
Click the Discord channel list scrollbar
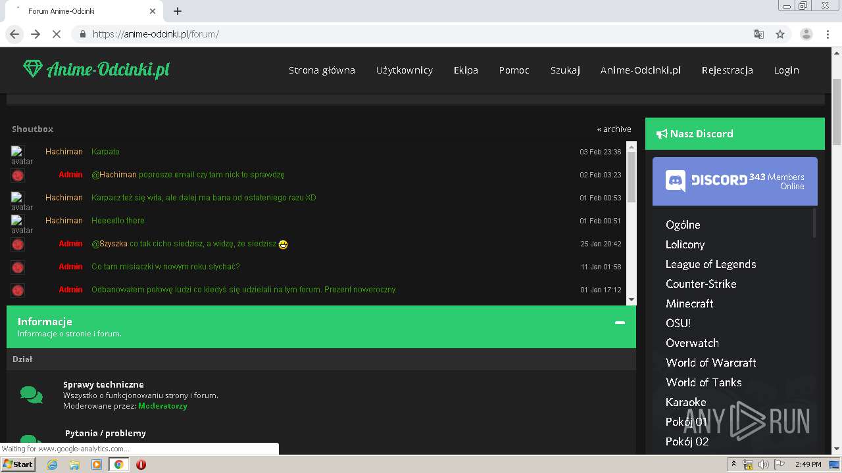814,223
